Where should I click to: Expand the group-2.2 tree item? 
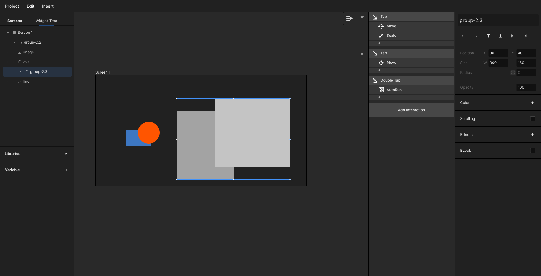pyautogui.click(x=14, y=42)
